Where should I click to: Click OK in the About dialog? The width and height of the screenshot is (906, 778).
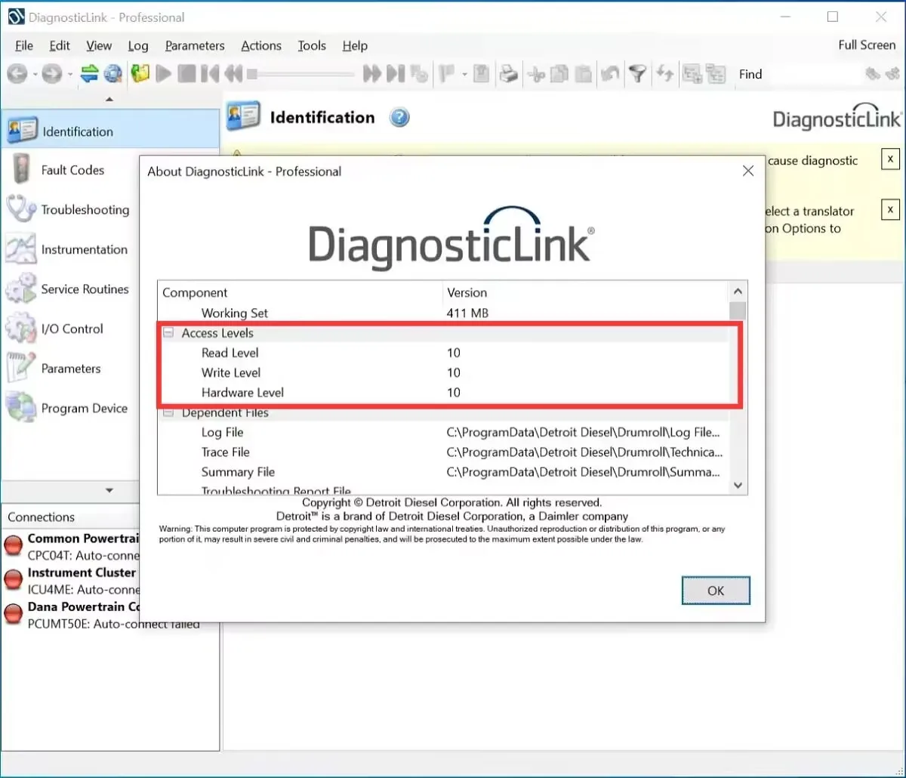point(716,591)
